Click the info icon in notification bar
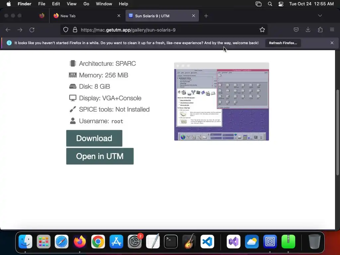 pyautogui.click(x=9, y=43)
